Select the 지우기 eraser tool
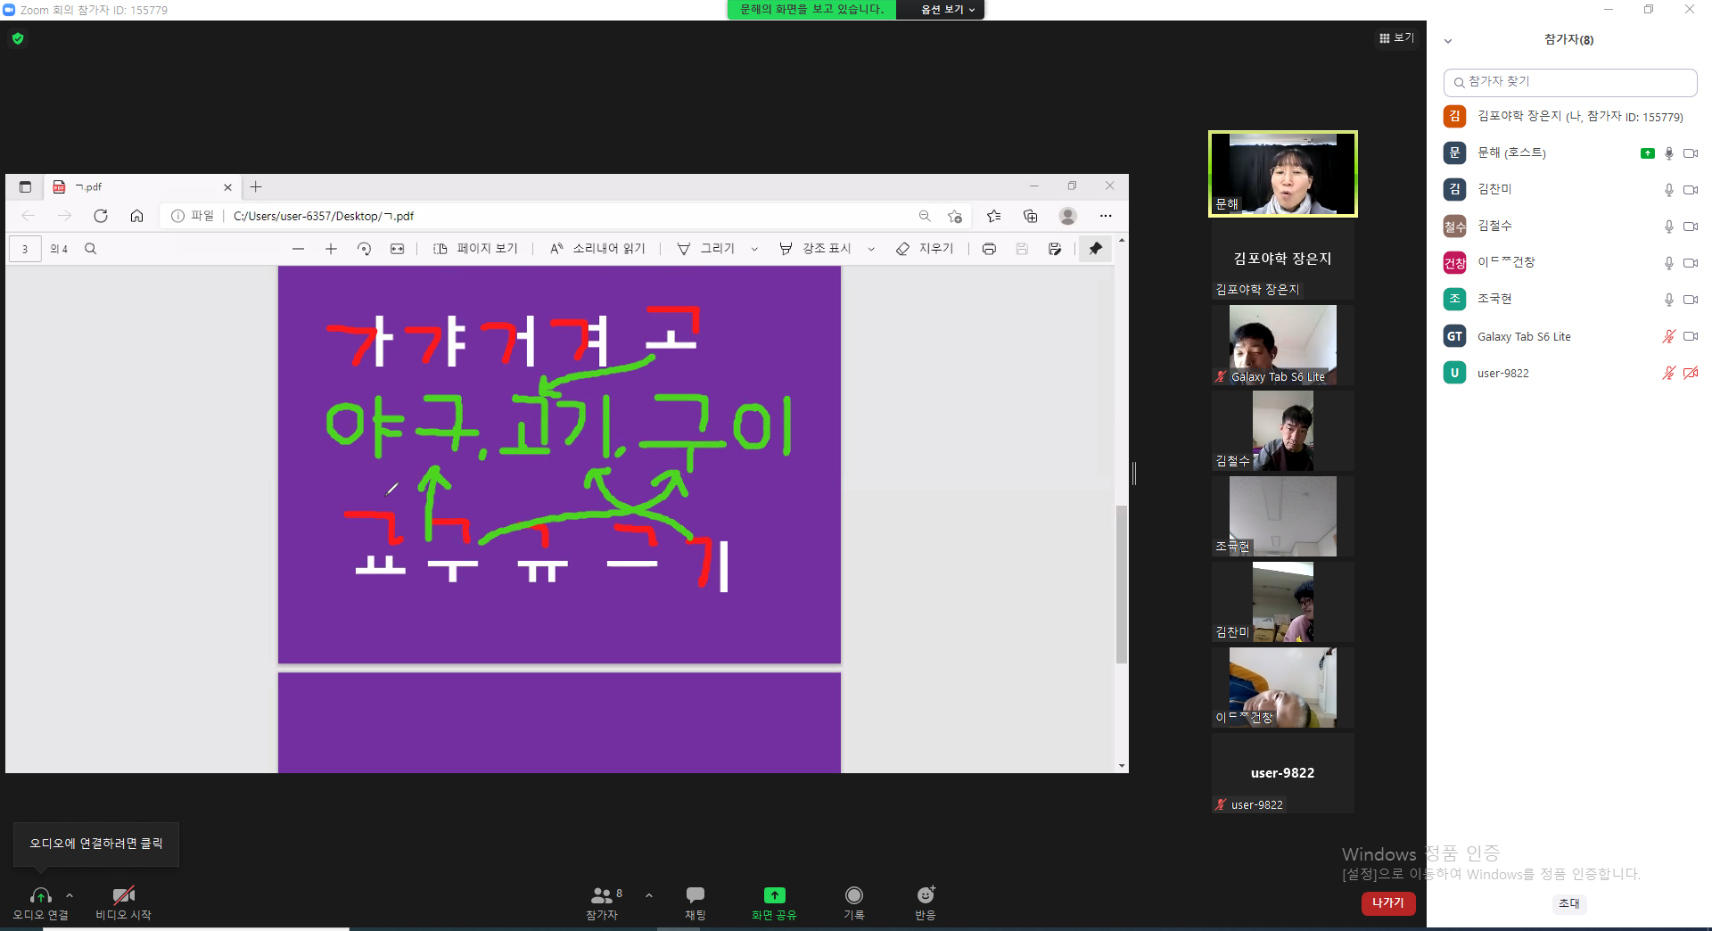This screenshot has width=1712, height=931. [925, 249]
